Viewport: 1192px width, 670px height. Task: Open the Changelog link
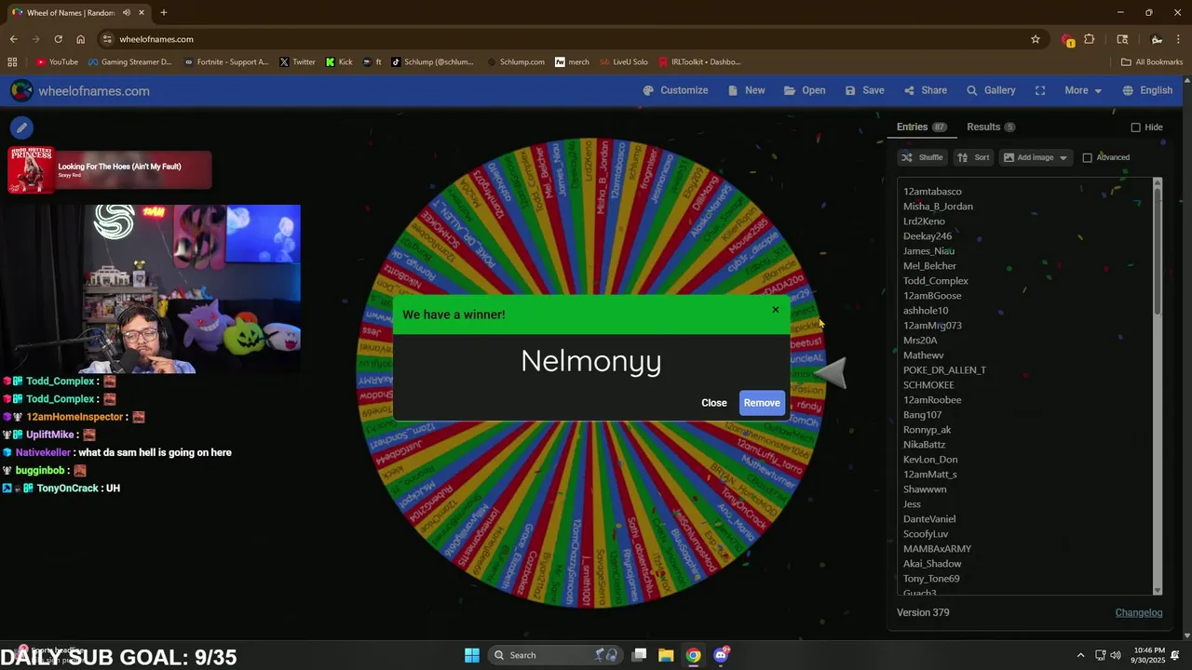1139,612
